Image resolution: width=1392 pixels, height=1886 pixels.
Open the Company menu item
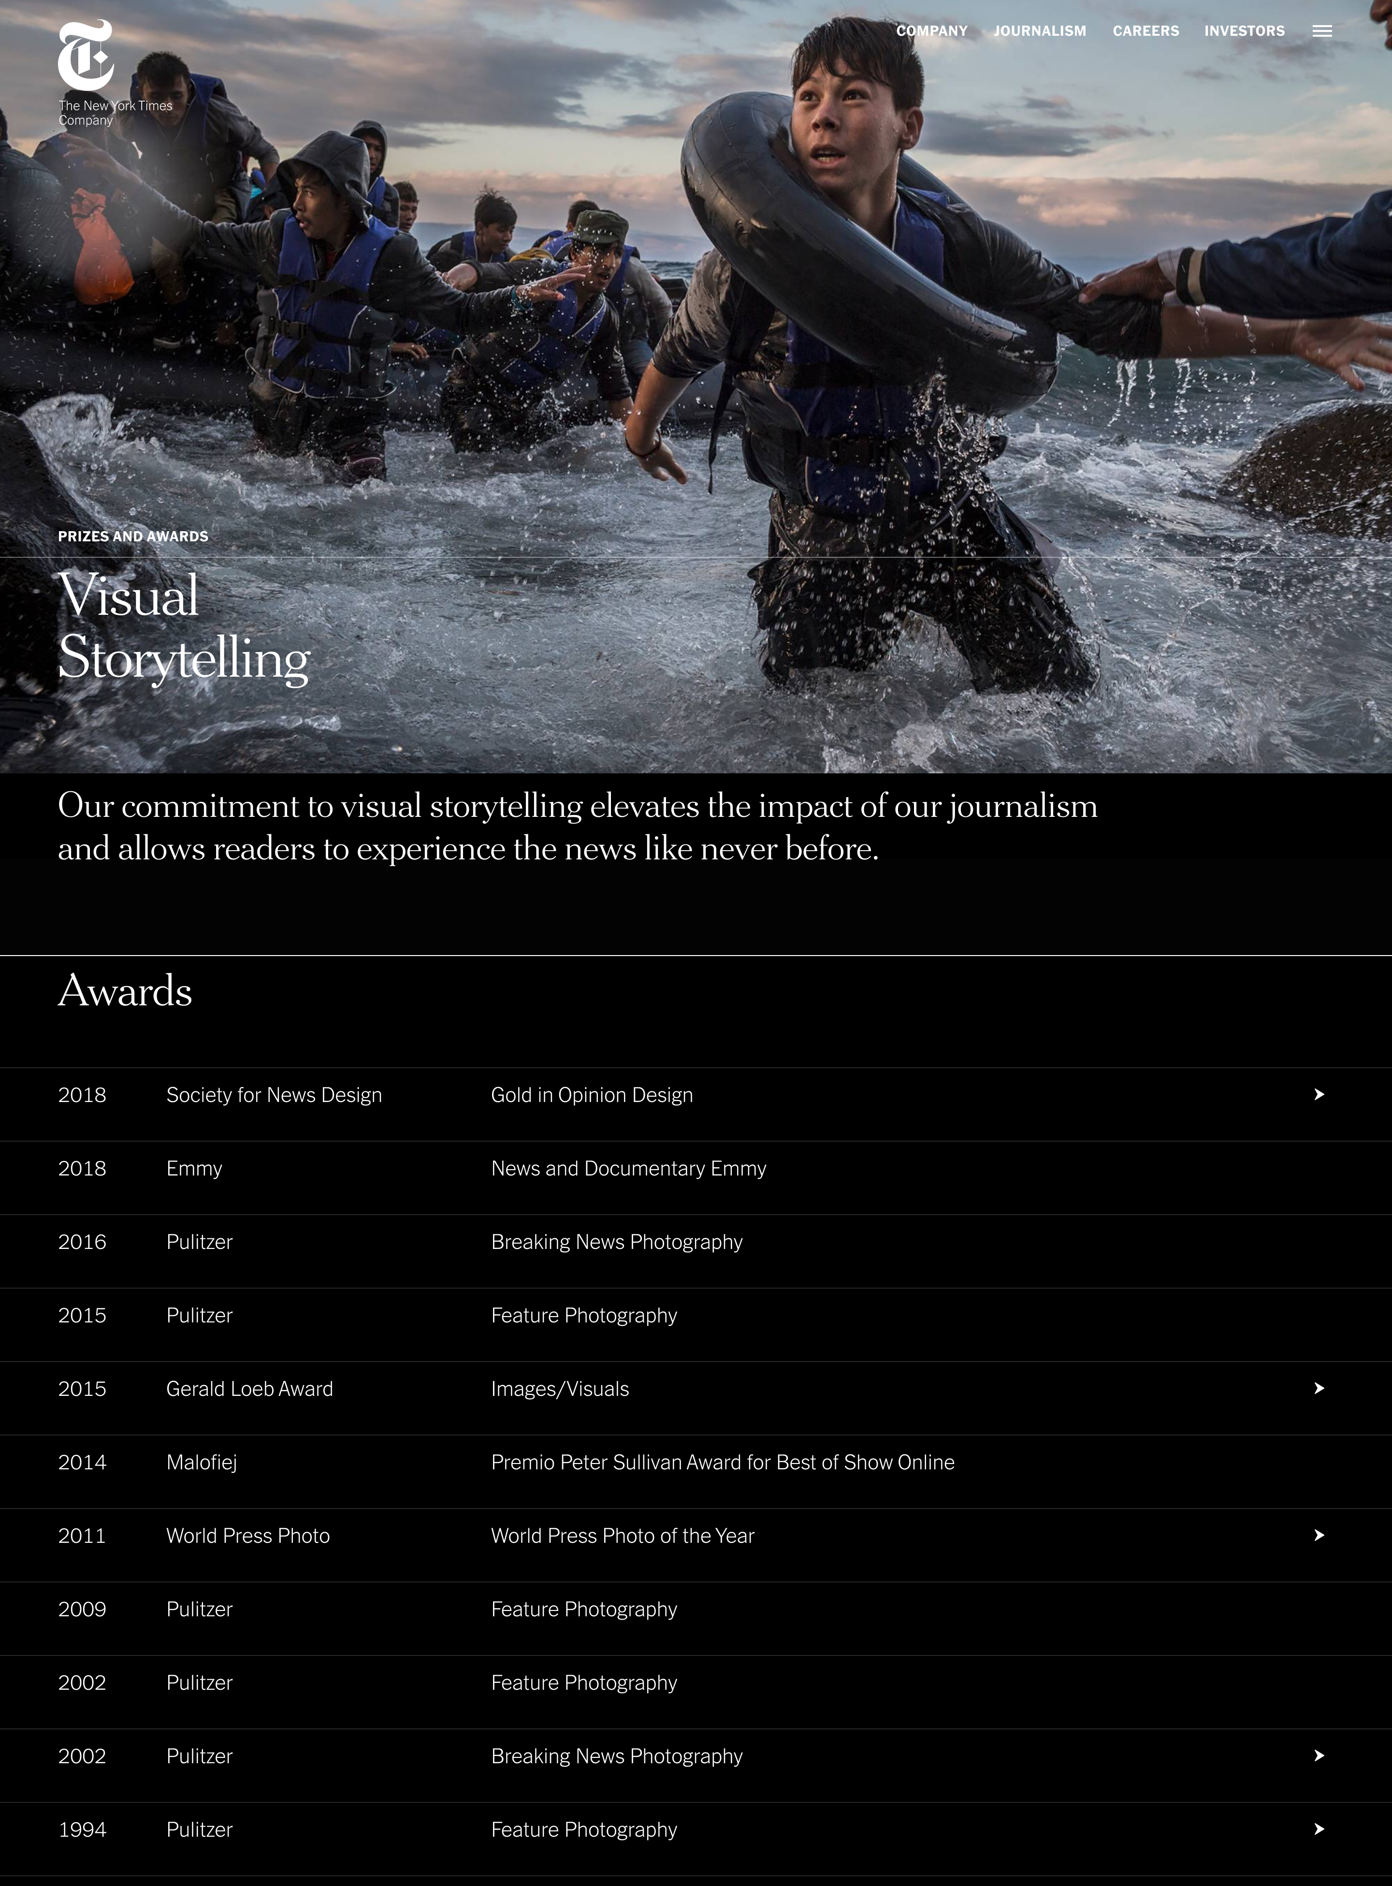932,31
